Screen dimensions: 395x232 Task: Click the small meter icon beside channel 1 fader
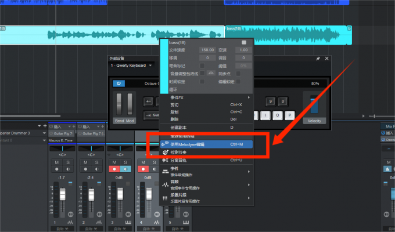70,184
